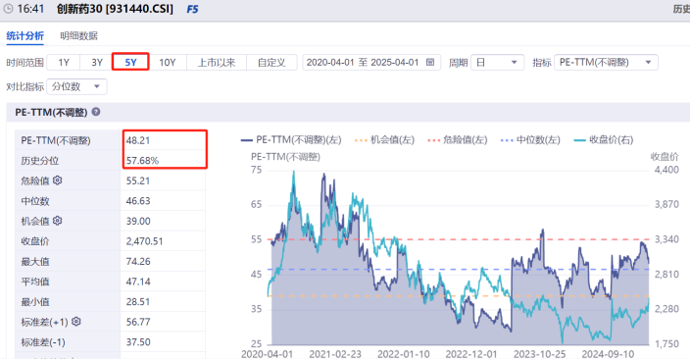Toggle the 中位数(左) legend series

[530, 139]
